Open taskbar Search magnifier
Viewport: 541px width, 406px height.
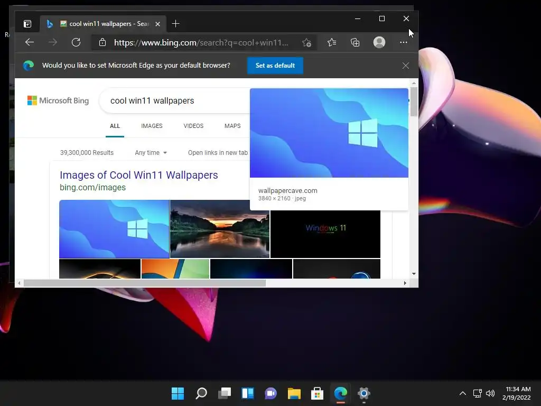click(x=201, y=393)
